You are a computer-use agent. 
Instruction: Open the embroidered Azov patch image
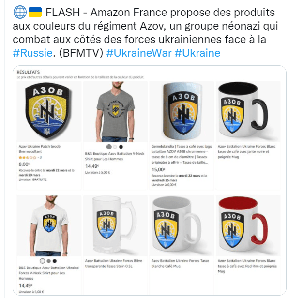pos(49,112)
